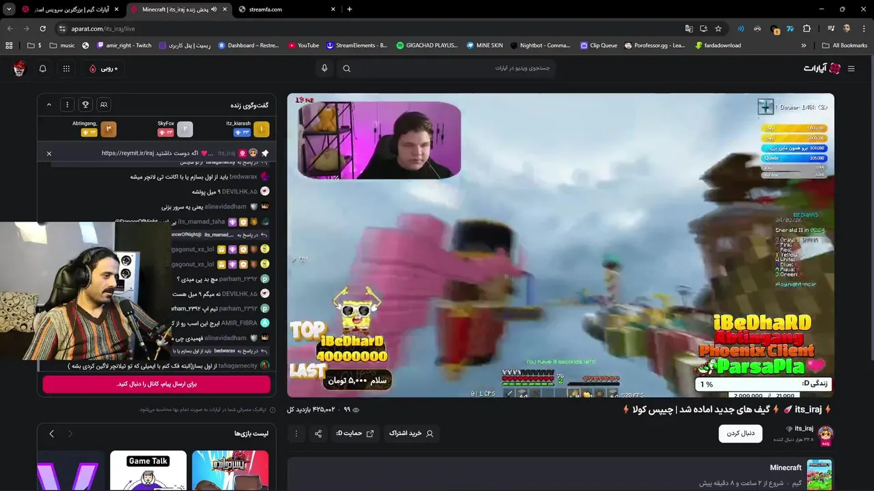
Task: Open the Aparat apps grid menu
Action: pyautogui.click(x=66, y=68)
